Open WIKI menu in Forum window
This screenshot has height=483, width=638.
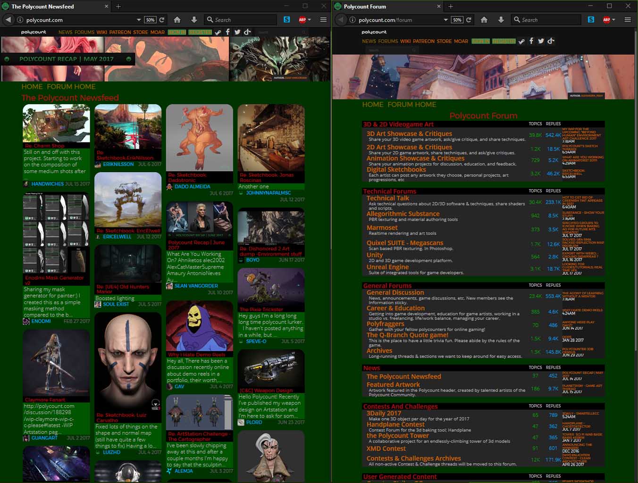tap(405, 41)
